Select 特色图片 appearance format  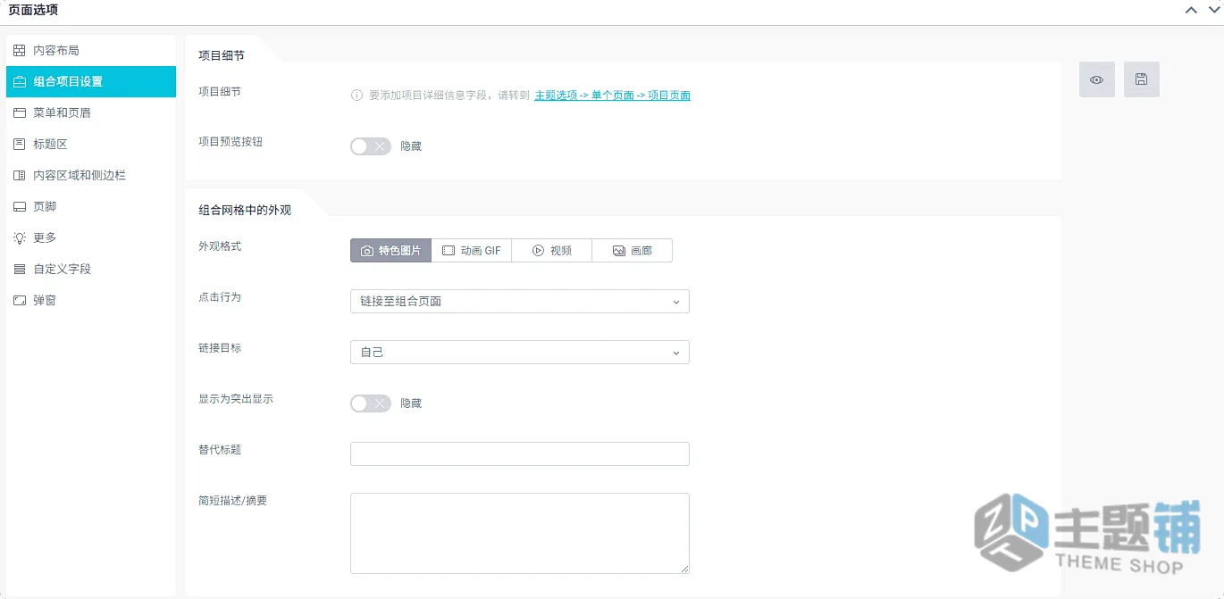point(390,251)
